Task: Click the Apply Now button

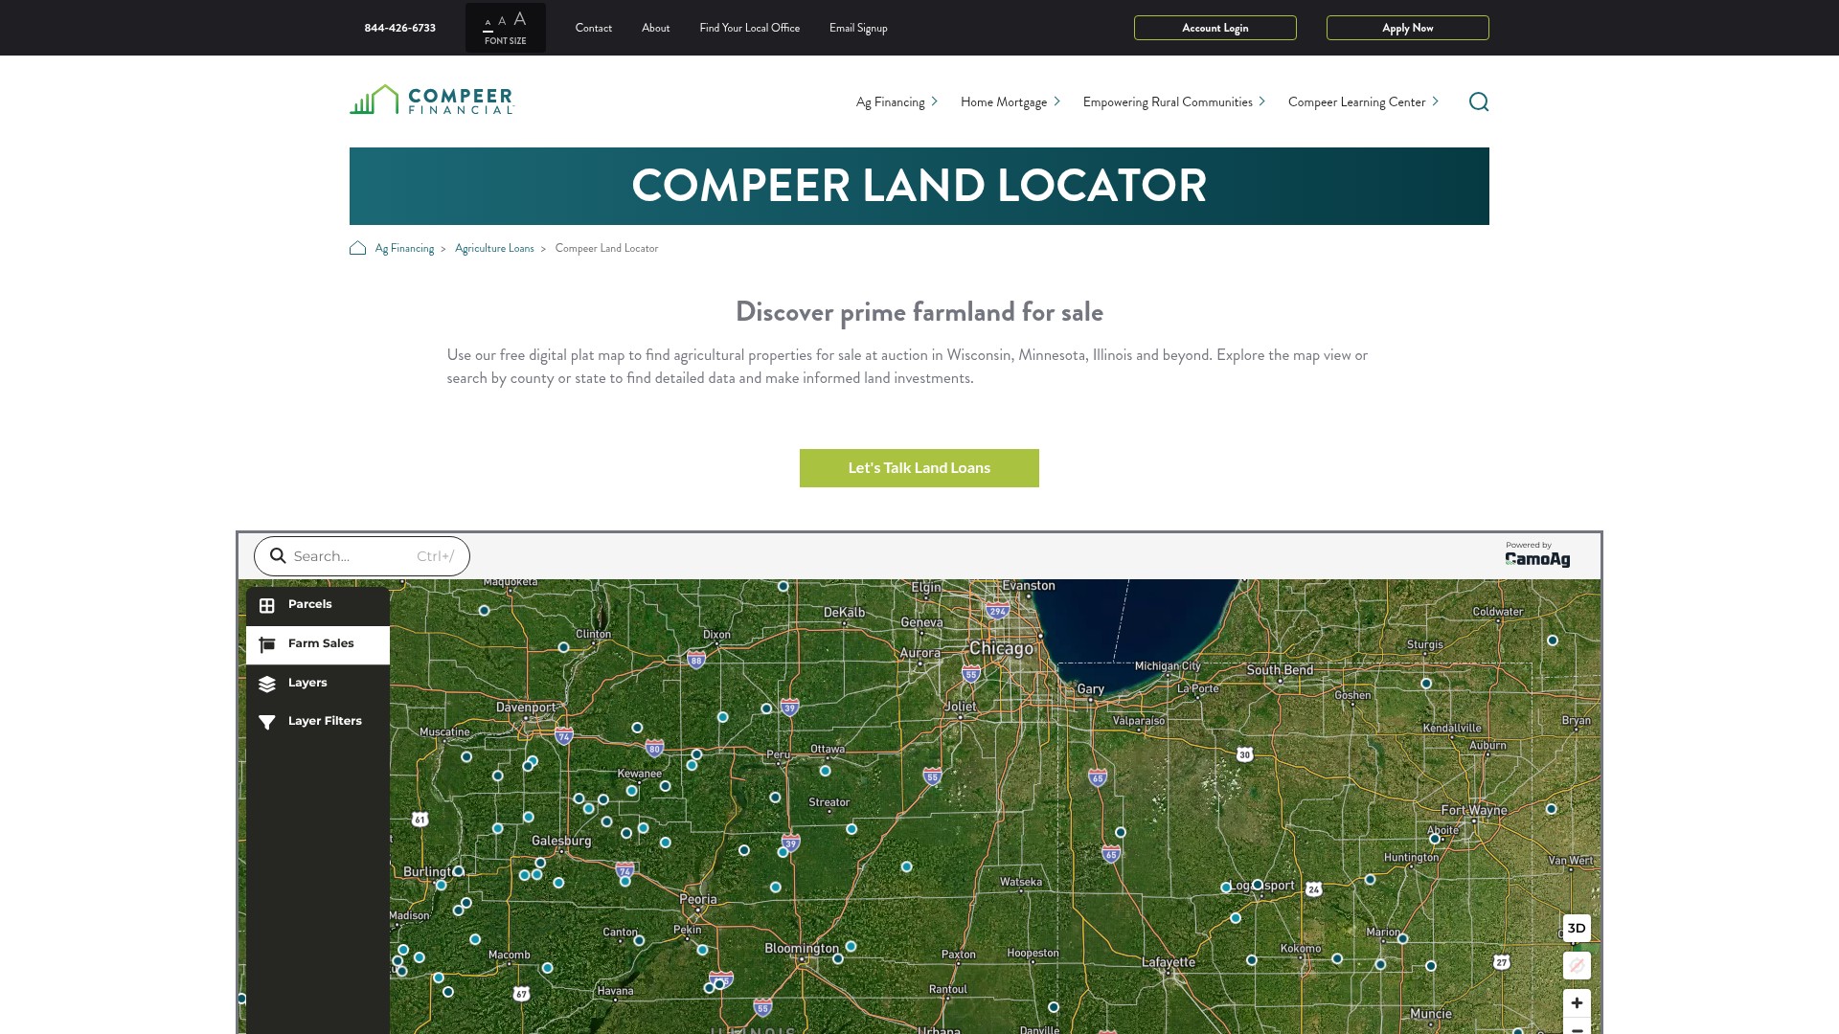Action: point(1407,28)
